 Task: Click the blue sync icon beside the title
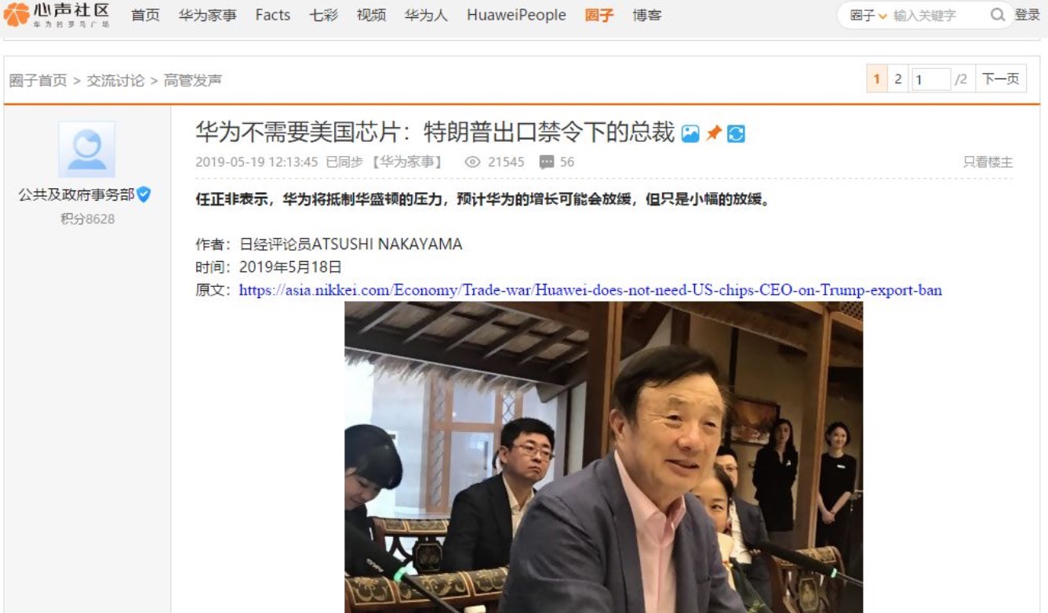[736, 134]
